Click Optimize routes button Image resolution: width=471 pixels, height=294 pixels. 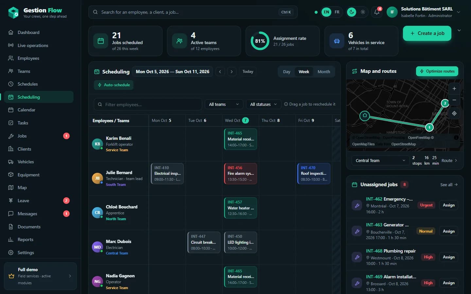(x=437, y=71)
